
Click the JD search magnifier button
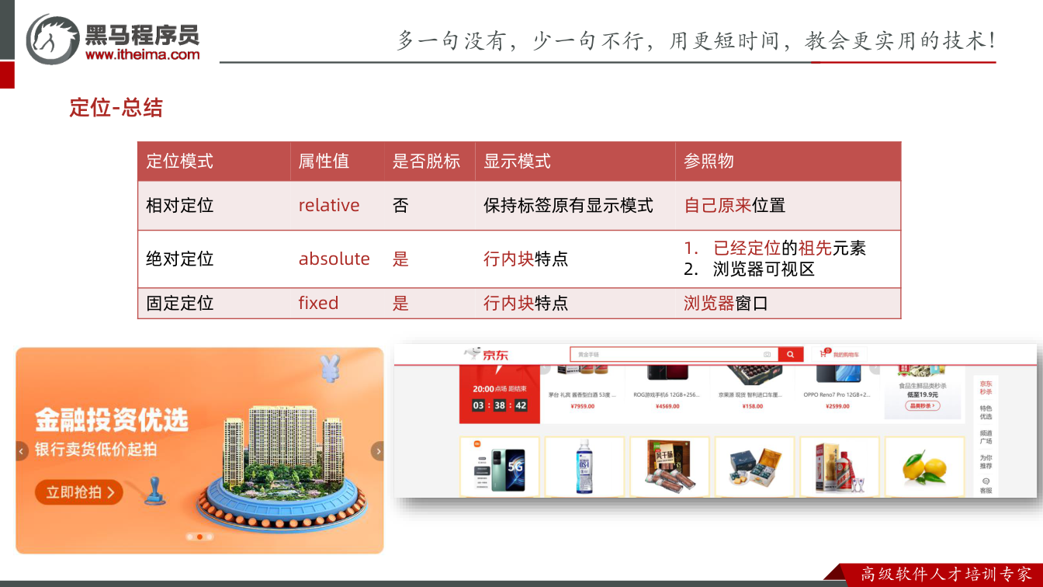pyautogui.click(x=790, y=355)
